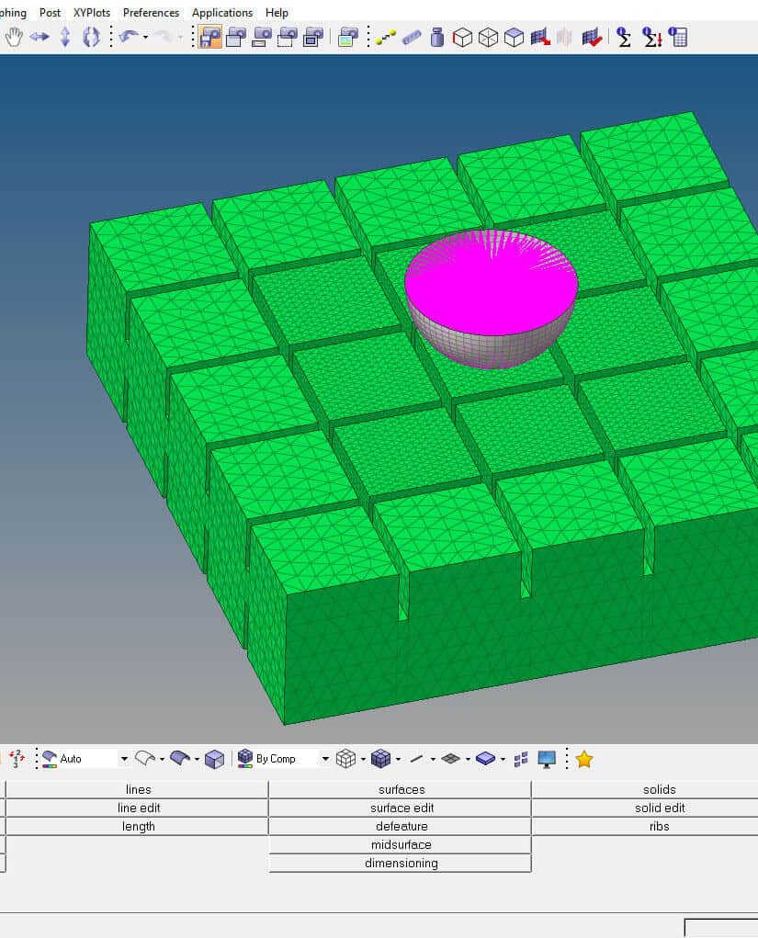The image size is (758, 938).
Task: Click the shrink elements squares icon
Action: coord(521,759)
